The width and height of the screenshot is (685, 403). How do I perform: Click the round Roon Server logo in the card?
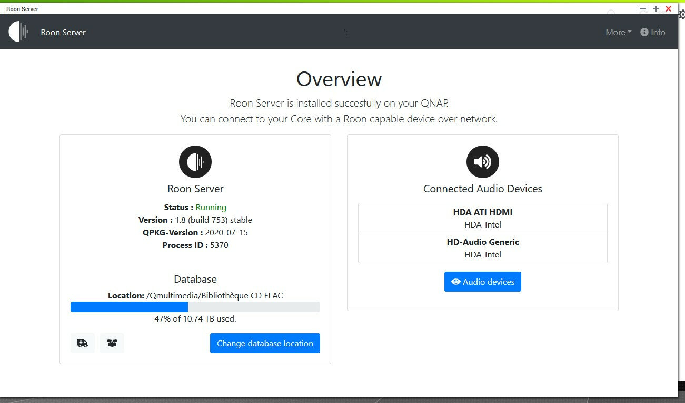coord(195,162)
